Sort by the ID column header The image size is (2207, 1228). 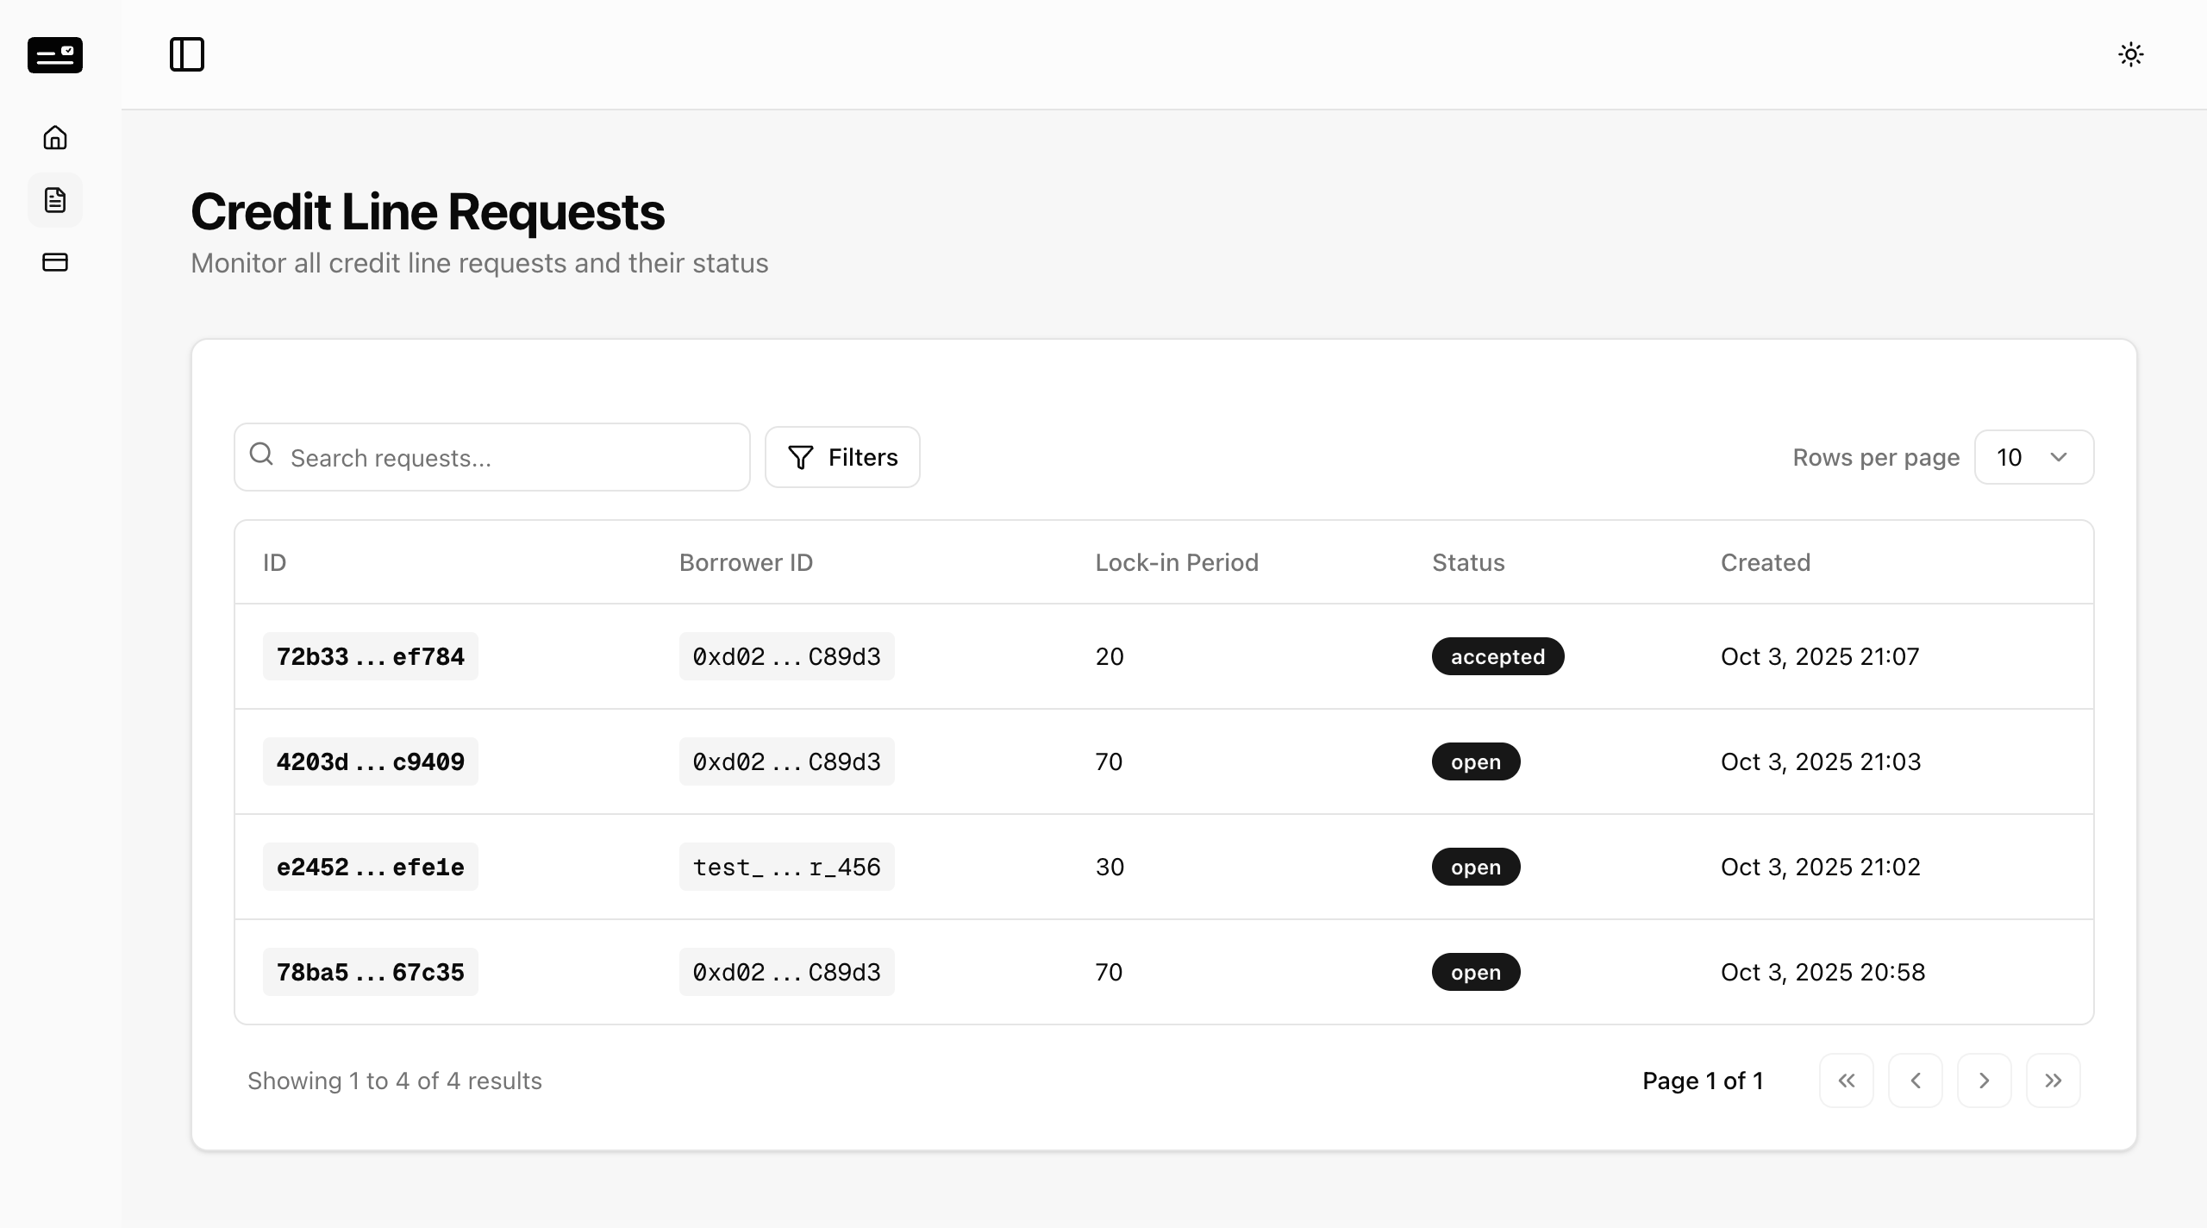pyautogui.click(x=274, y=562)
